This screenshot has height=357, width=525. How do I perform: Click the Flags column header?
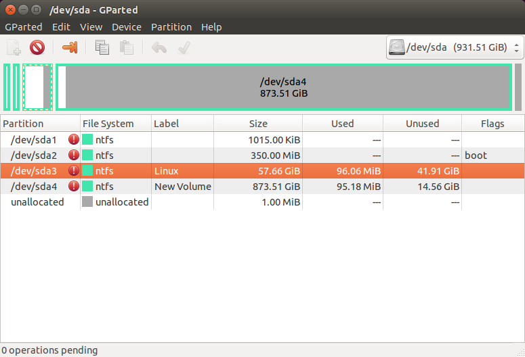[x=493, y=124]
